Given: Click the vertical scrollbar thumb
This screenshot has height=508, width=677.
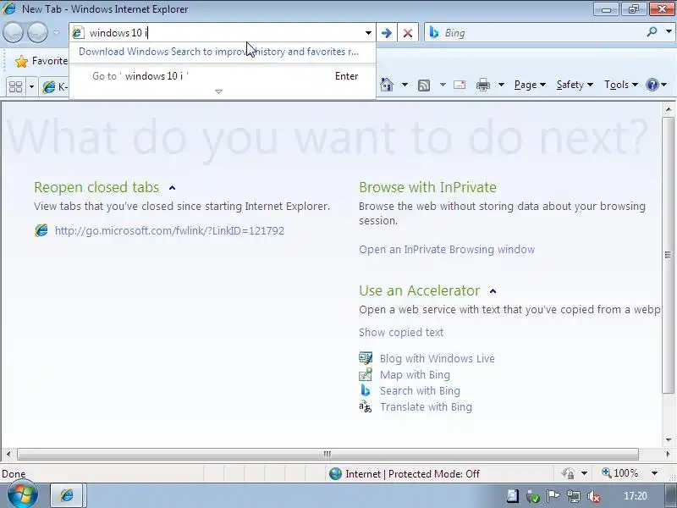Looking at the screenshot, I should click(668, 255).
